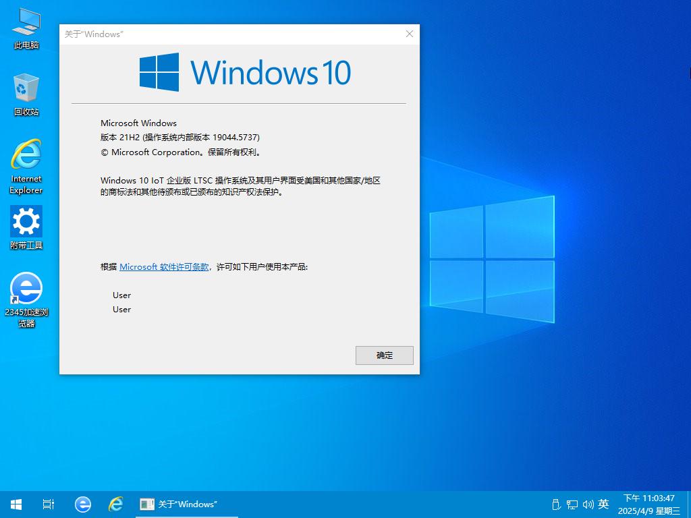Click the USB safely remove tray icon

pos(556,505)
